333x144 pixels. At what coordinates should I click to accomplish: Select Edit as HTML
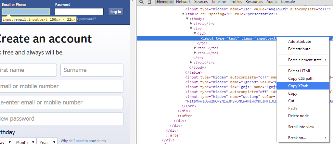[x=303, y=71]
